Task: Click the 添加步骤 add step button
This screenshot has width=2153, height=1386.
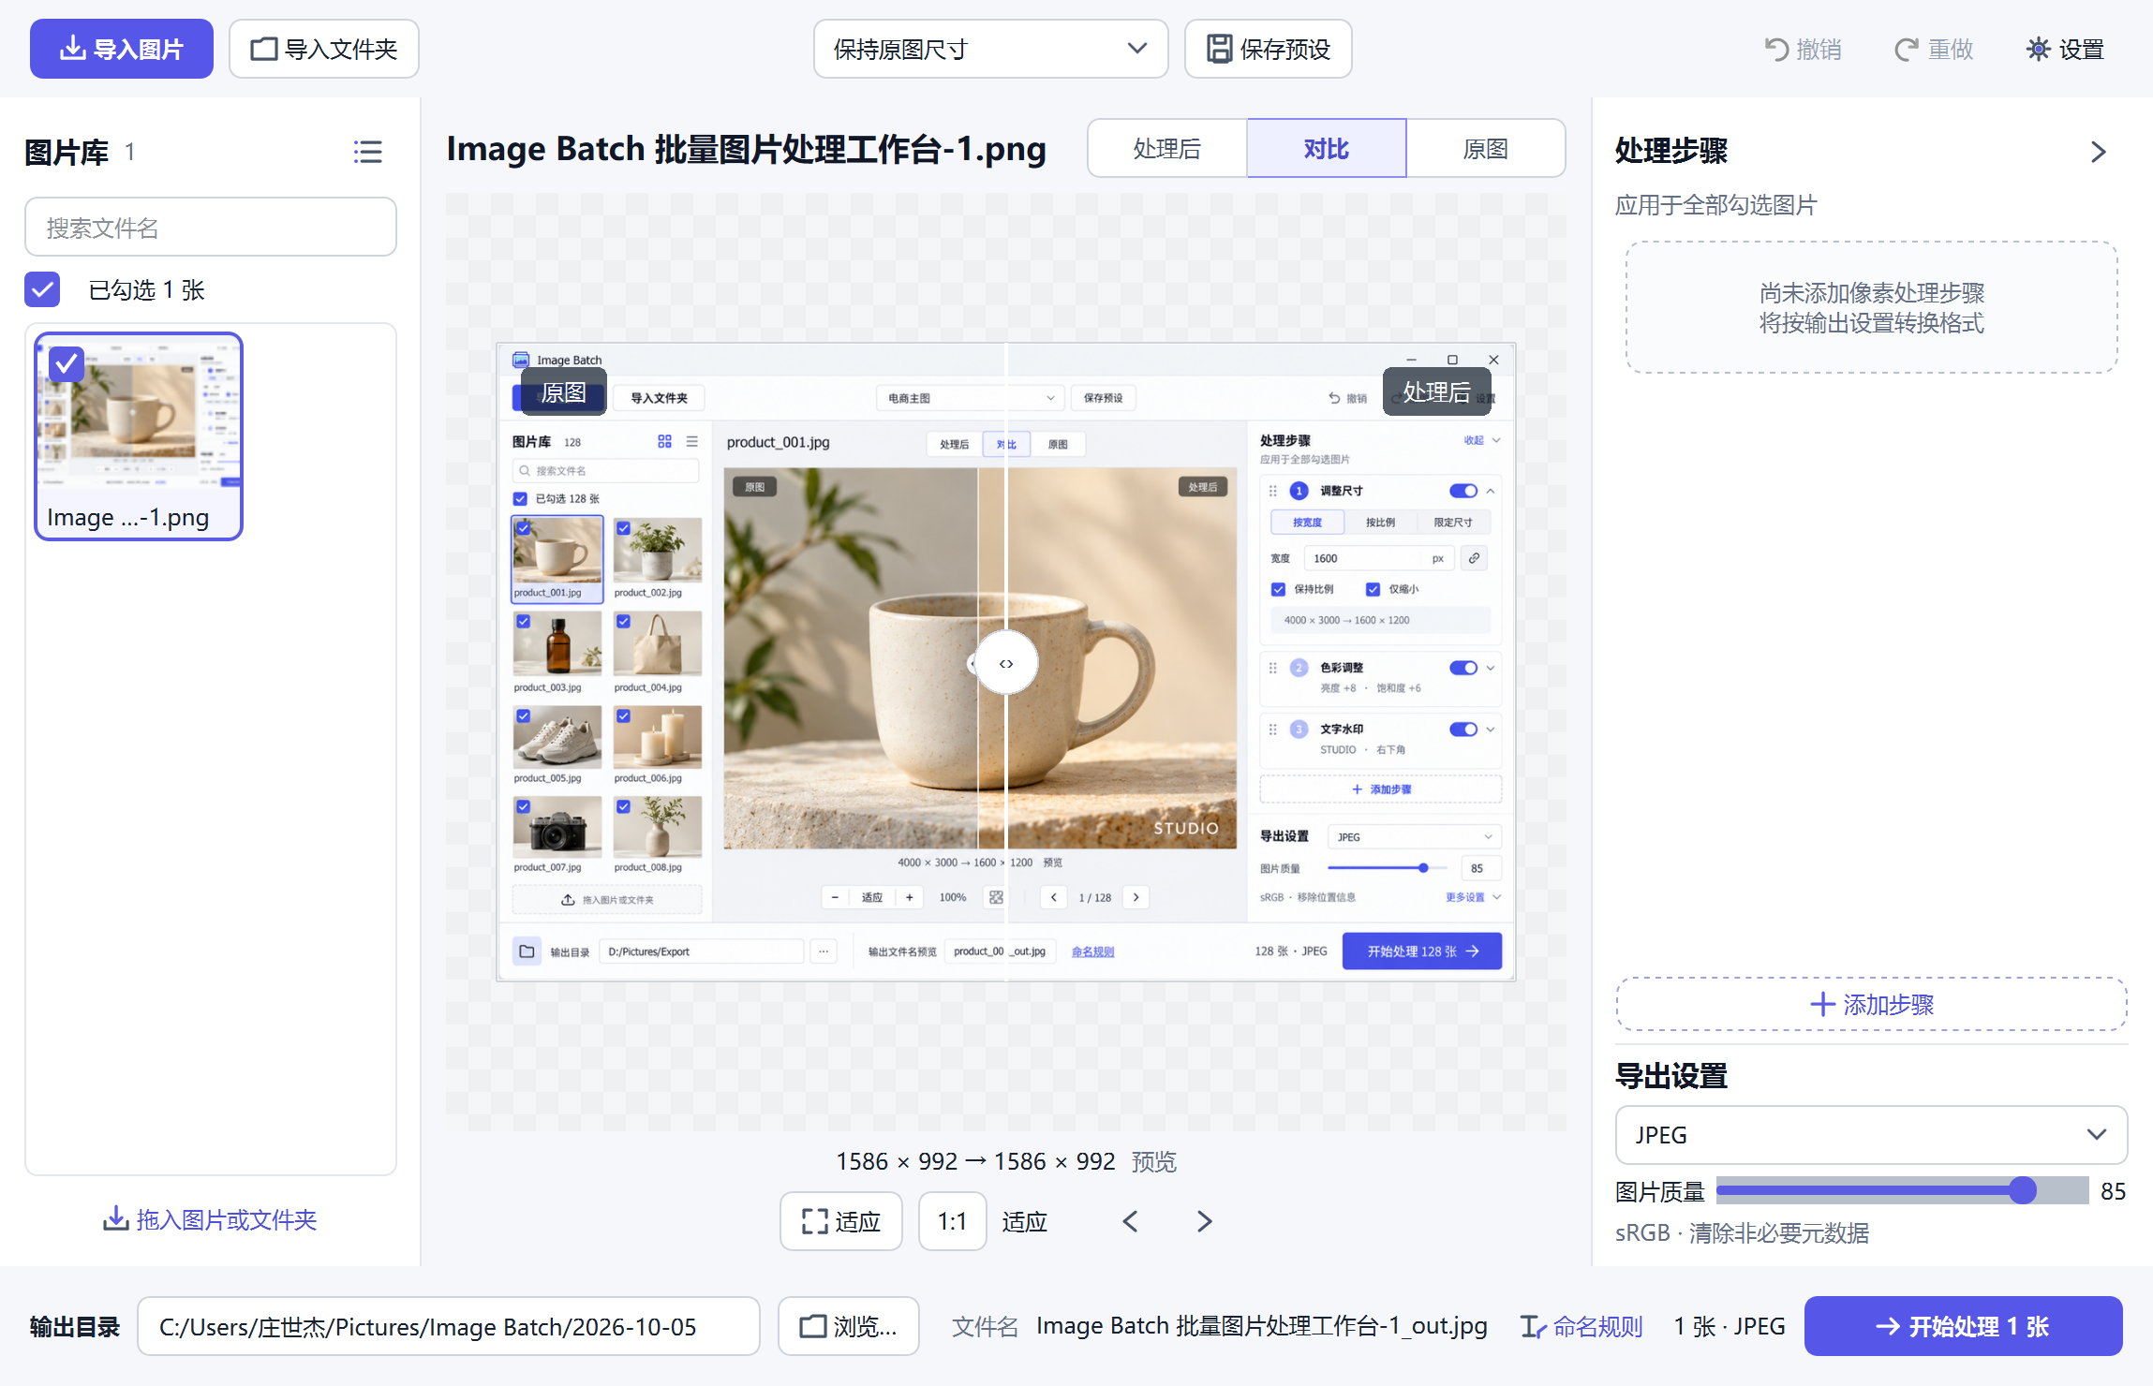Action: (1871, 1004)
